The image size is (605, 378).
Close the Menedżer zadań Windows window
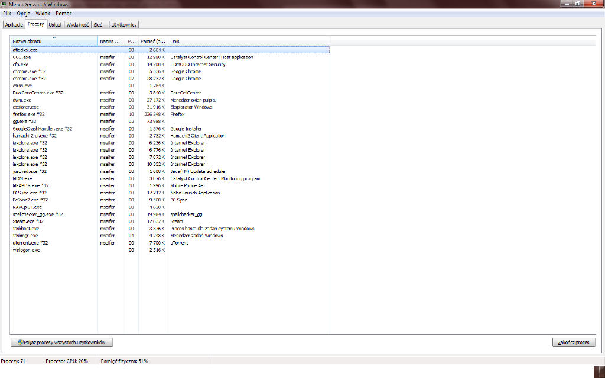click(593, 4)
